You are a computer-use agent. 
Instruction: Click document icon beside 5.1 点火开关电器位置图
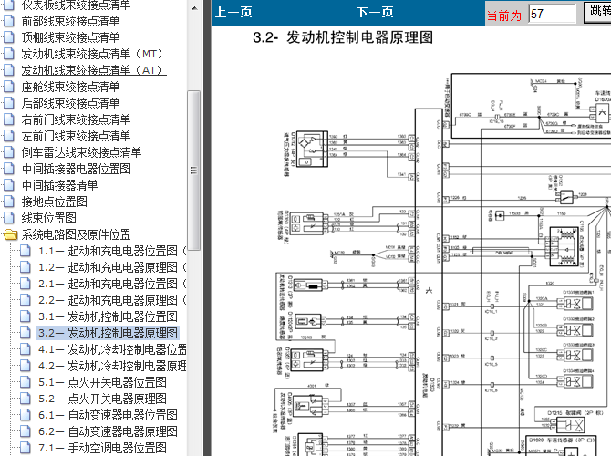25,382
